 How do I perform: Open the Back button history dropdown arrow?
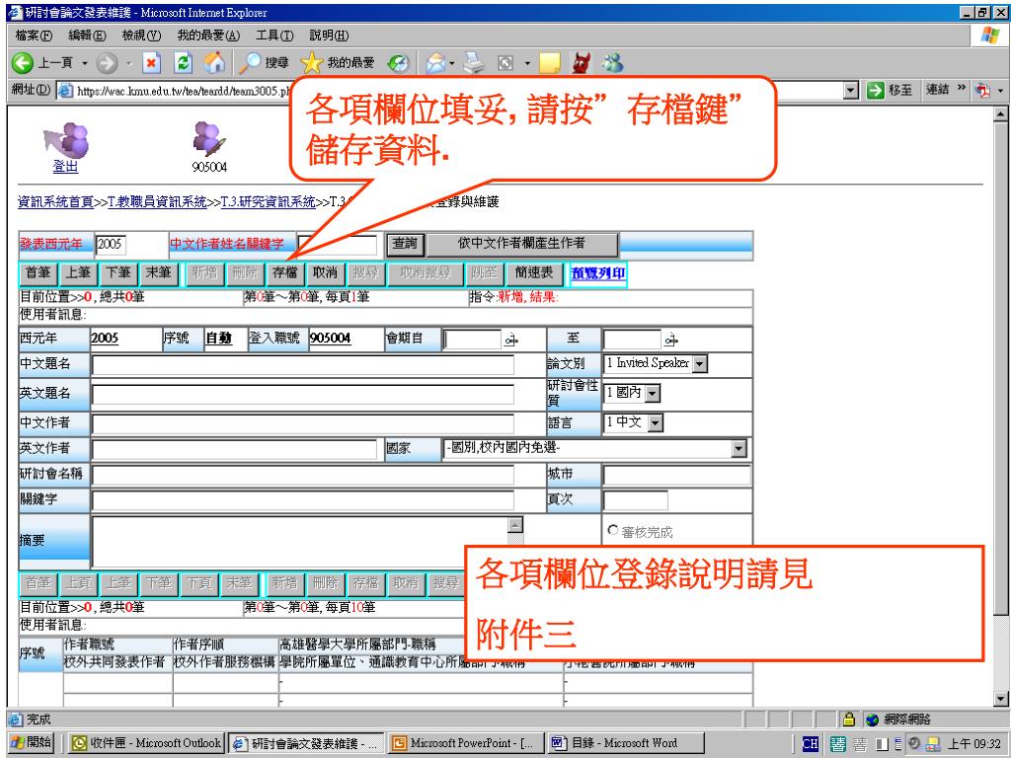[85, 63]
